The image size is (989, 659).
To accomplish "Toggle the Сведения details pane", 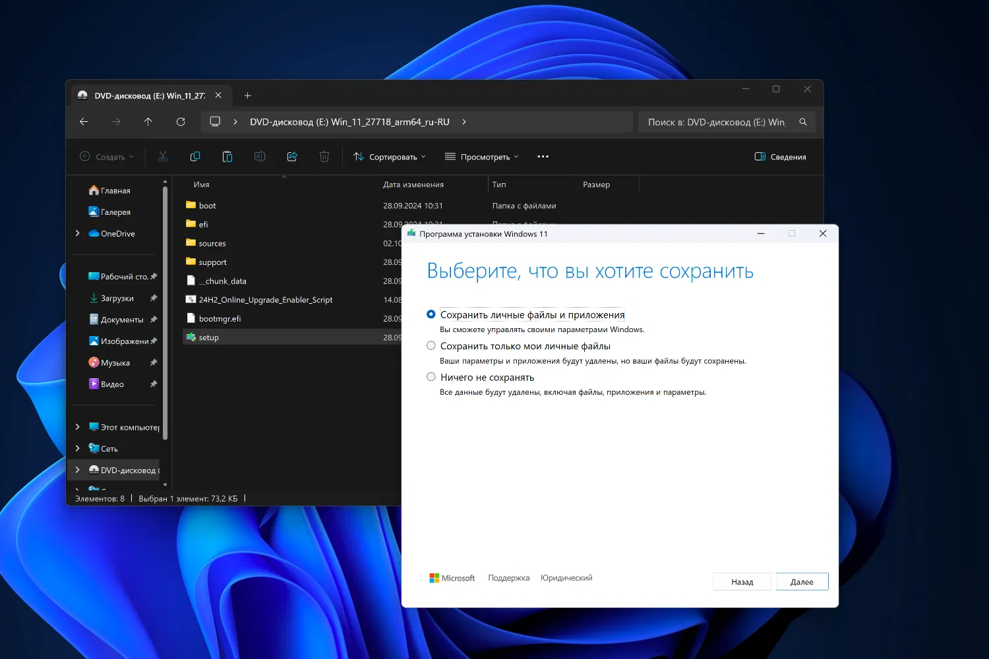I will click(780, 157).
